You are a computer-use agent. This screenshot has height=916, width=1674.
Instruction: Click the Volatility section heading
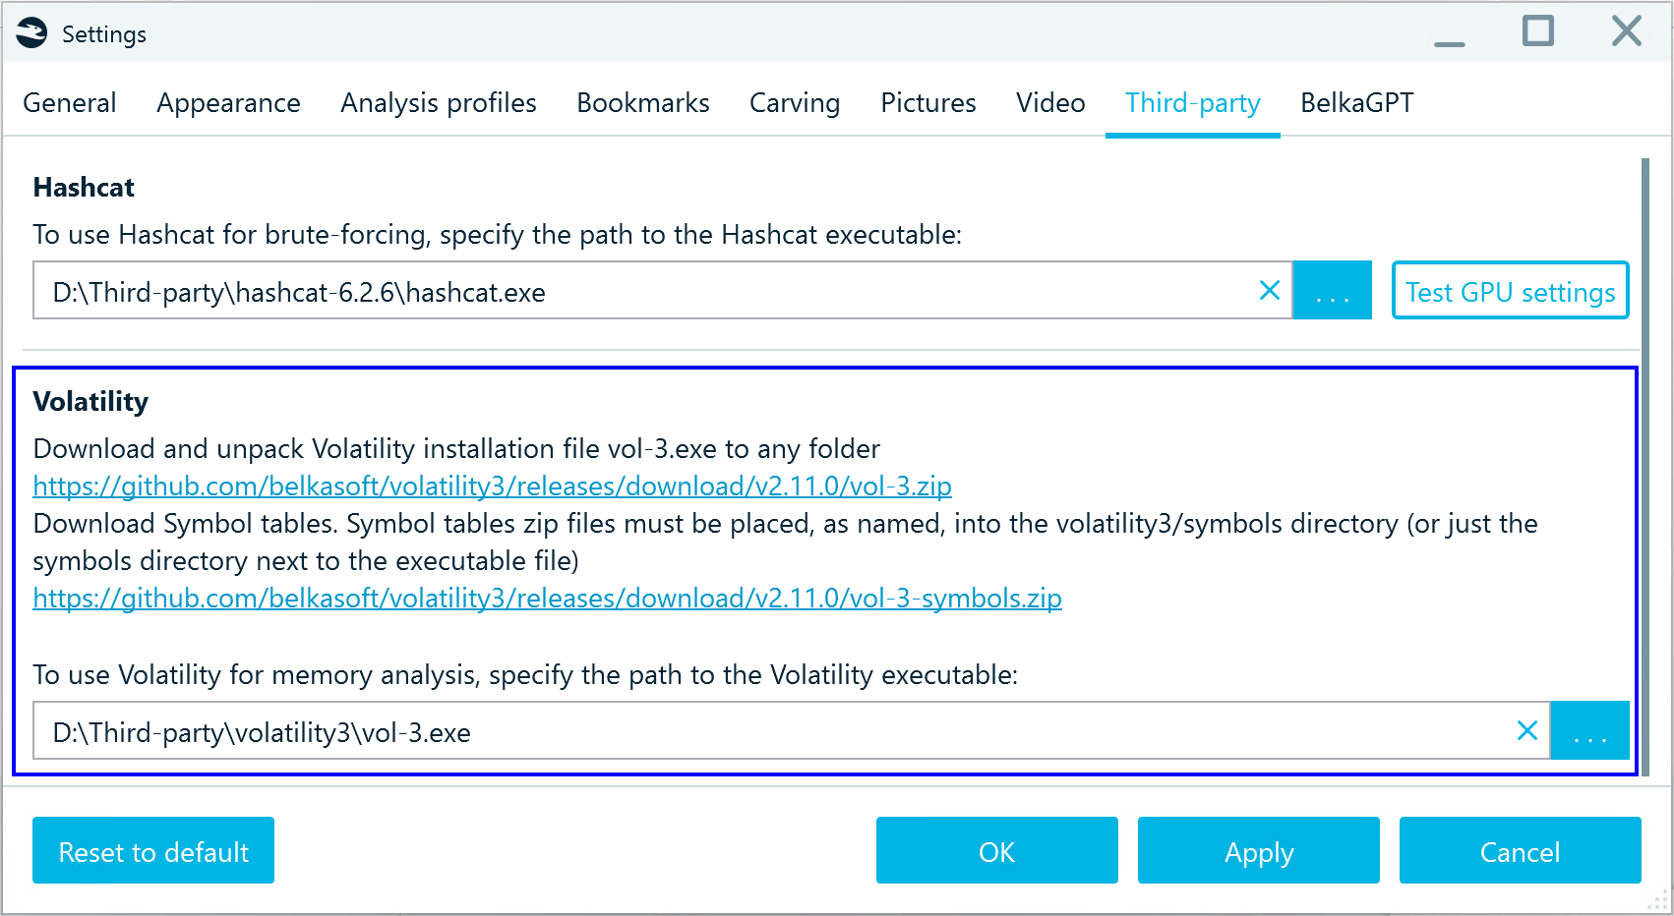pyautogui.click(x=90, y=402)
